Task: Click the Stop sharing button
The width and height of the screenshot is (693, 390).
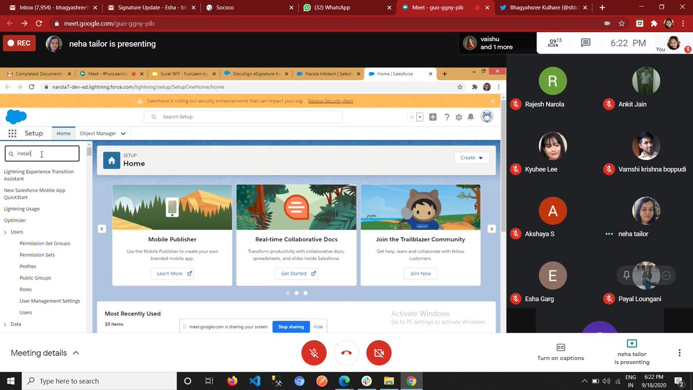Action: (x=290, y=326)
